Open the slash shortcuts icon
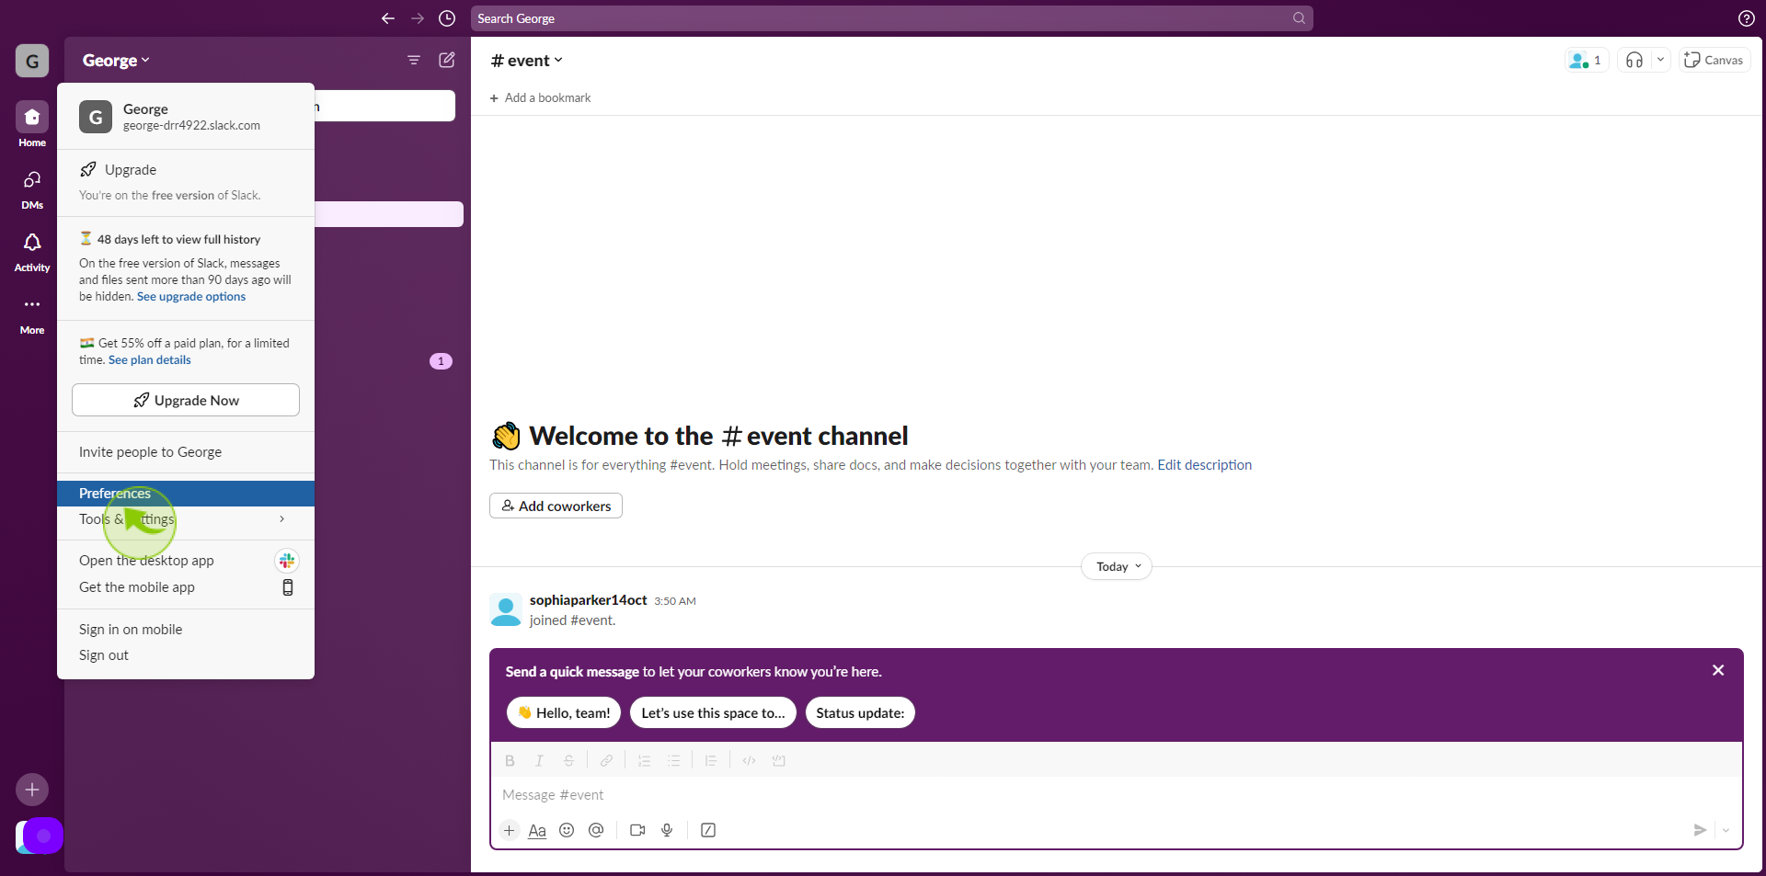Viewport: 1766px width, 876px height. 708,830
